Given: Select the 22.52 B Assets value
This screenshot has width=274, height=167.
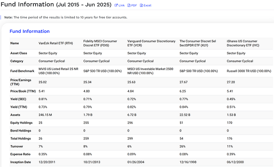Looking at the screenshot, I should coord(184,115).
